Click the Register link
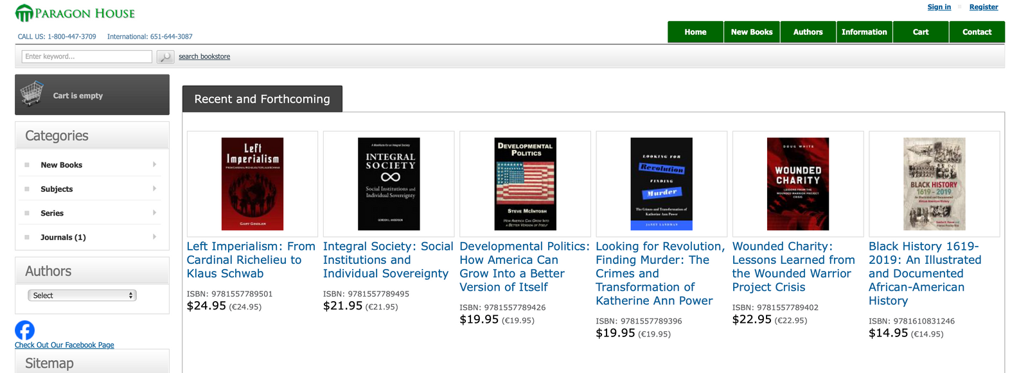This screenshot has height=373, width=1028. [x=983, y=6]
